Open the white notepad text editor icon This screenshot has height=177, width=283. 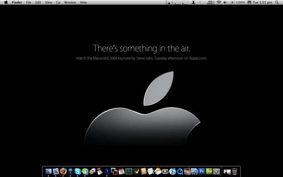(x=150, y=171)
